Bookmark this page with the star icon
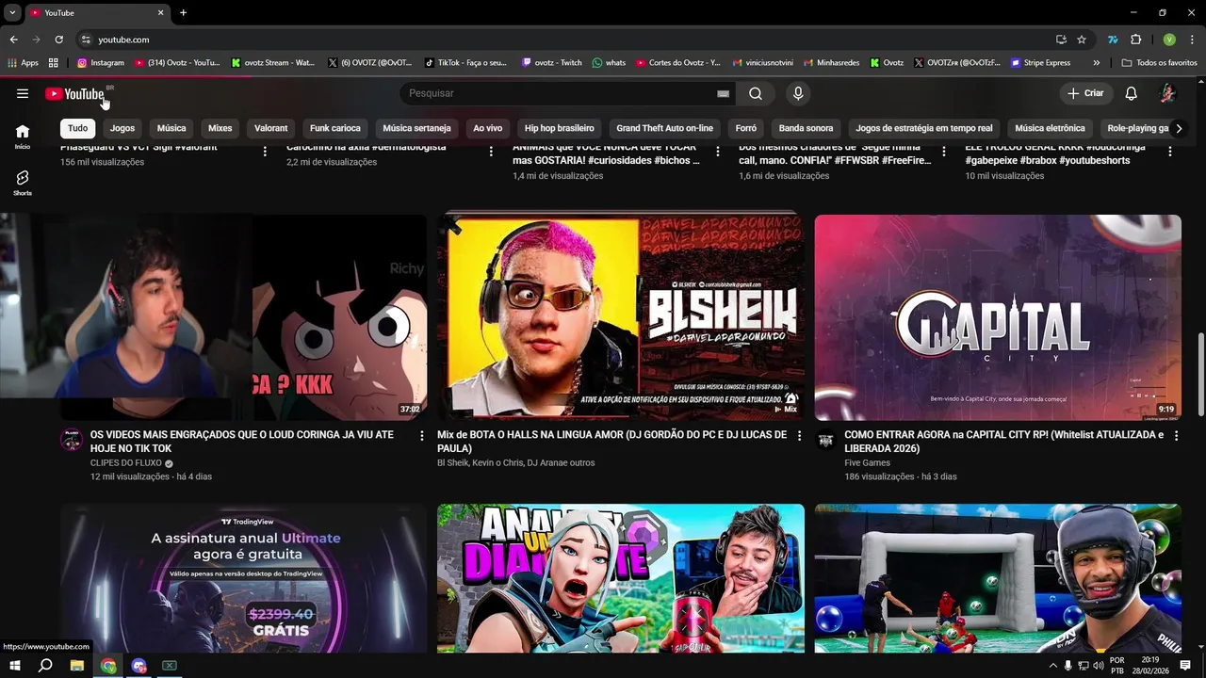Image resolution: width=1206 pixels, height=678 pixels. click(1082, 40)
